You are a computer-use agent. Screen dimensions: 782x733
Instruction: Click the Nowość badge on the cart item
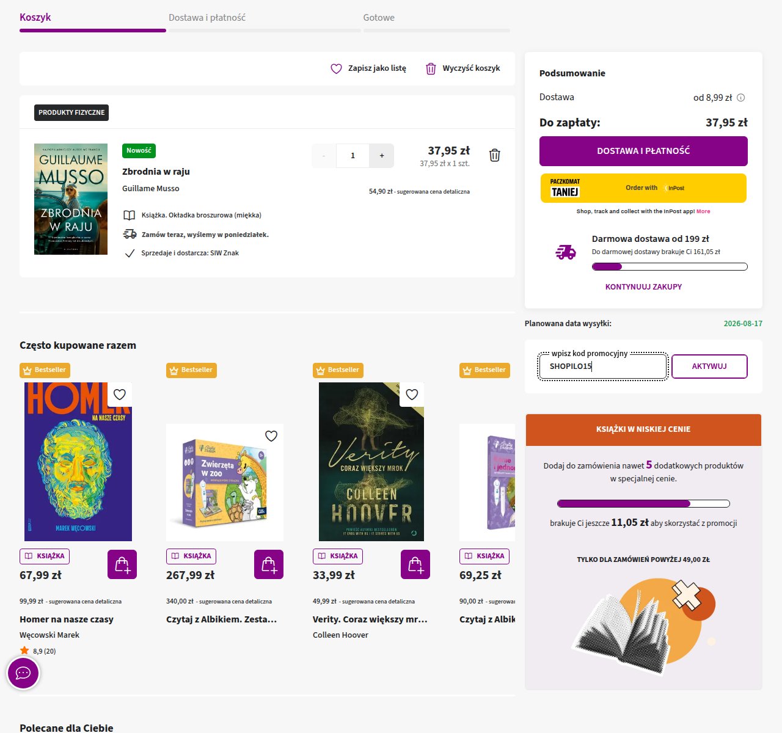(x=139, y=151)
